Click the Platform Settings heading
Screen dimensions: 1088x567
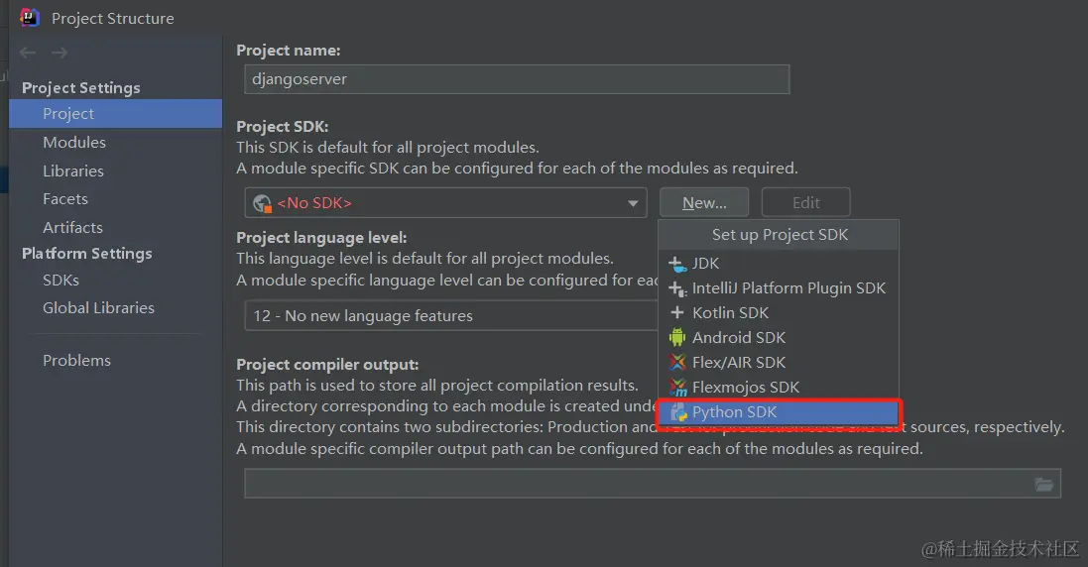[86, 254]
